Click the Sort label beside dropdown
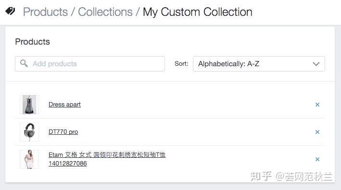Viewport: 341px width, 190px height. (181, 63)
